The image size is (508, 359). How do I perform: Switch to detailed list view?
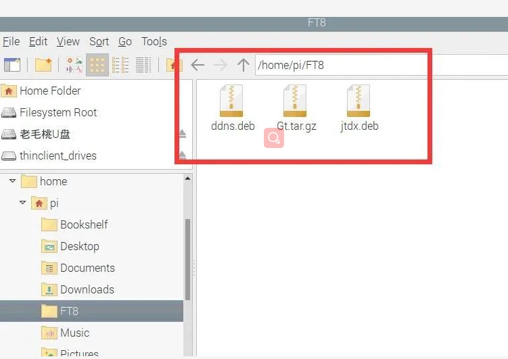(143, 65)
